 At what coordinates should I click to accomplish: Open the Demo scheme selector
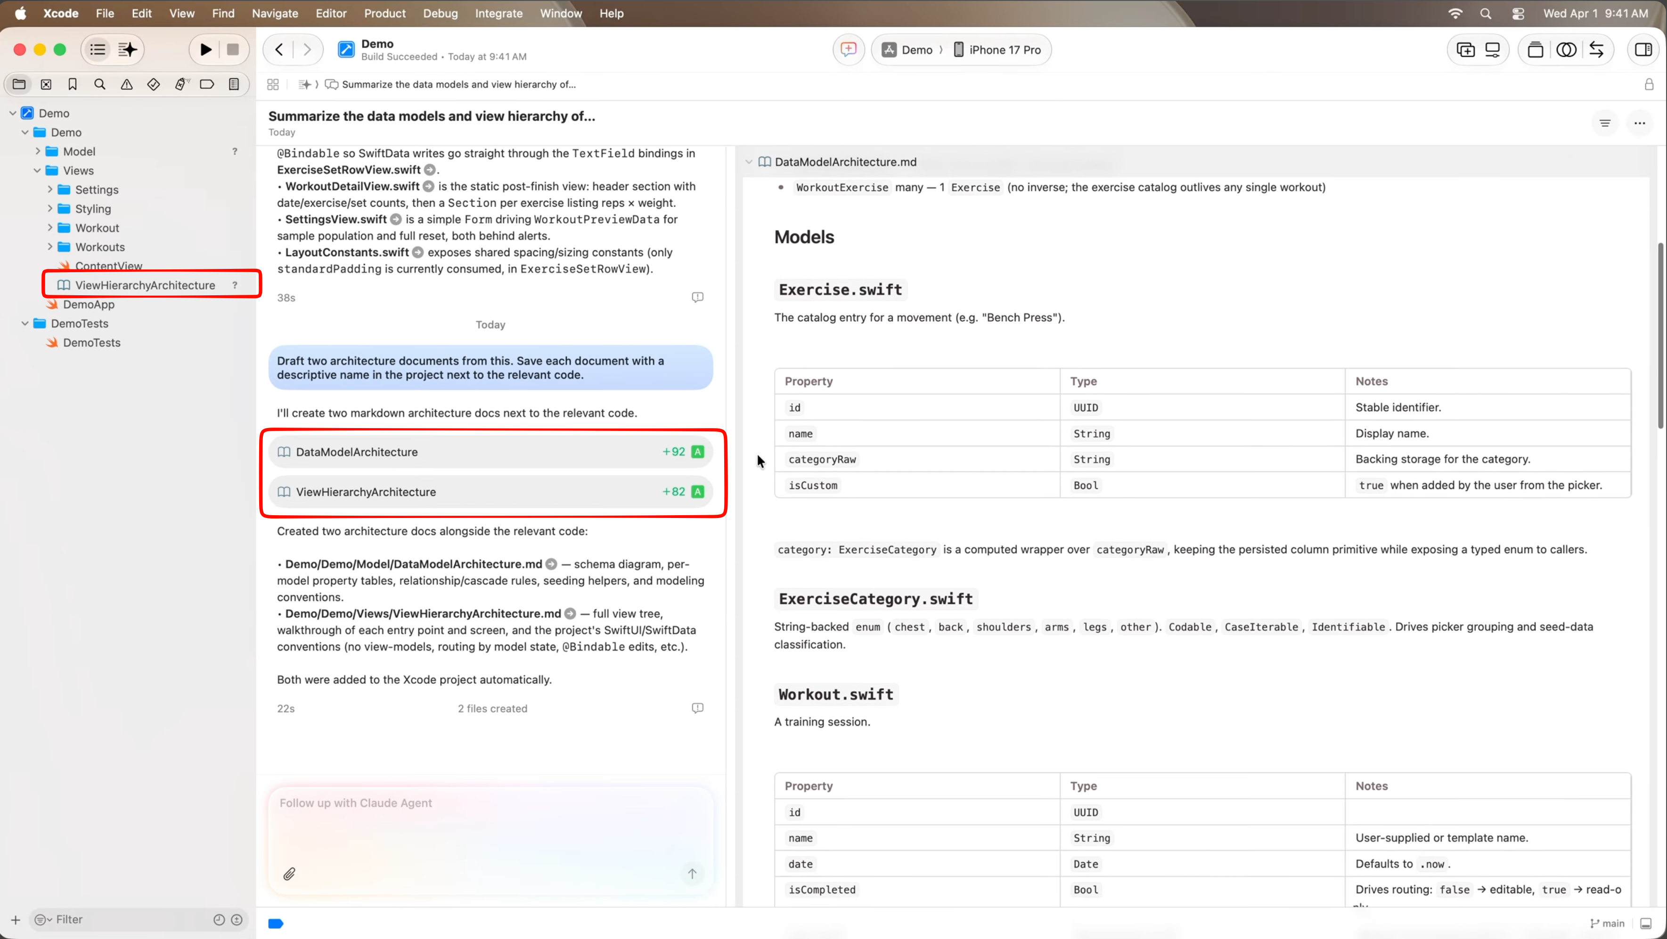point(907,50)
